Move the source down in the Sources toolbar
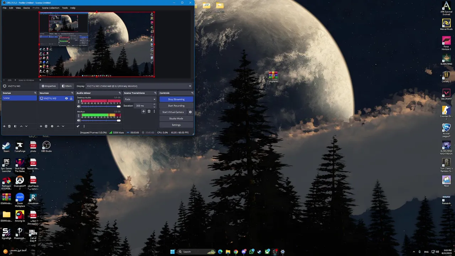The image size is (455, 256). coord(63,126)
